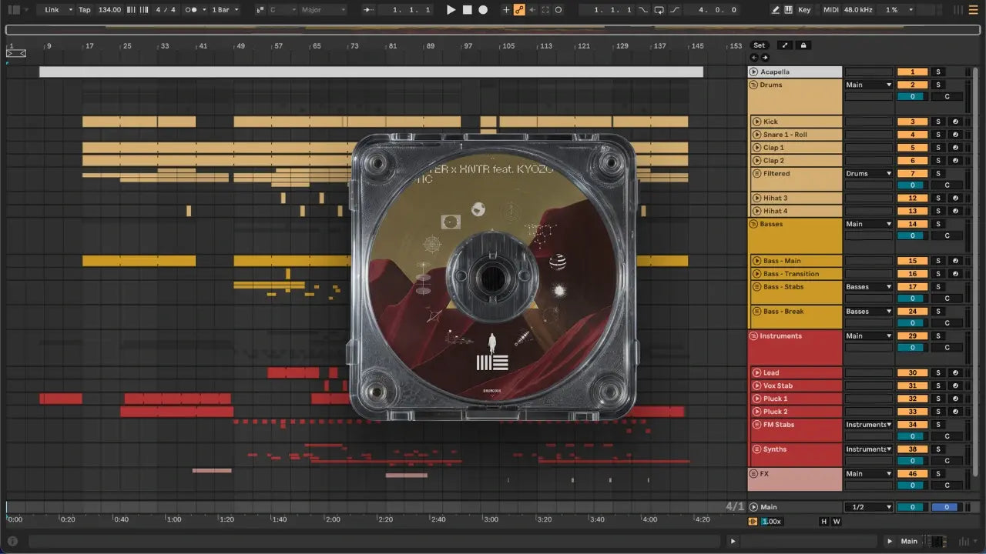The height and width of the screenshot is (554, 986).
Task: Jump to the next locator
Action: pyautogui.click(x=765, y=58)
